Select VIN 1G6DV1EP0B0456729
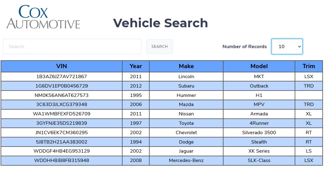The height and width of the screenshot is (172, 326). coord(61,86)
